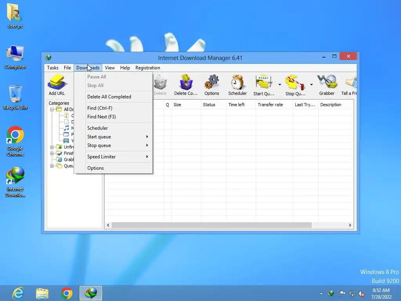Click the muted volume tray icon
Image resolution: width=401 pixels, height=301 pixels.
[361, 294]
